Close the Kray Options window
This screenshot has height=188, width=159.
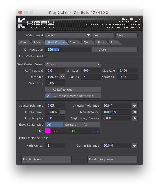point(20,12)
